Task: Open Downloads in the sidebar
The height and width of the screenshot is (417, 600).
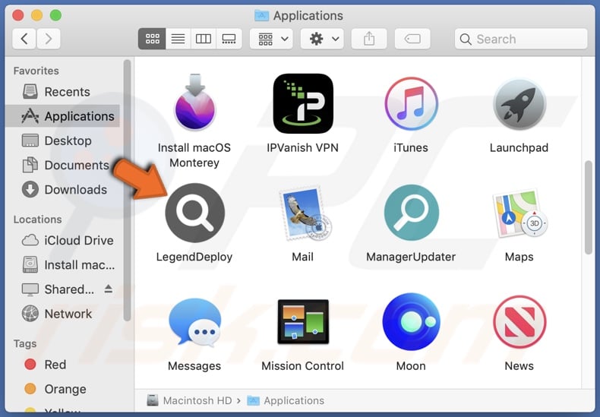Action: [63, 190]
